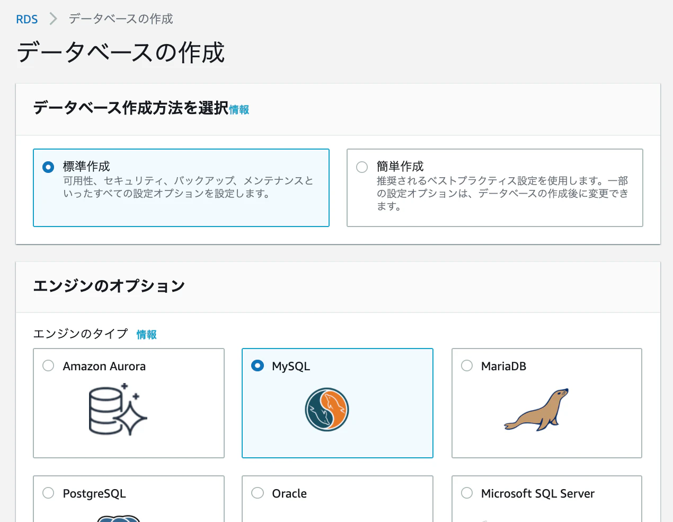This screenshot has width=673, height=522.
Task: Click the MariaDB label text
Action: [504, 366]
